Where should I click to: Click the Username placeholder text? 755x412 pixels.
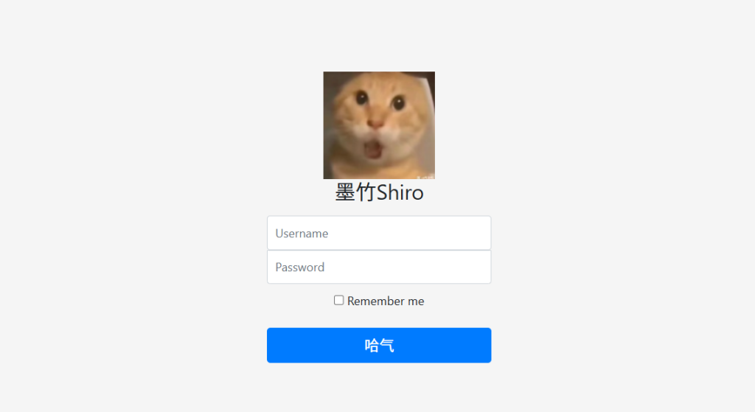(302, 234)
